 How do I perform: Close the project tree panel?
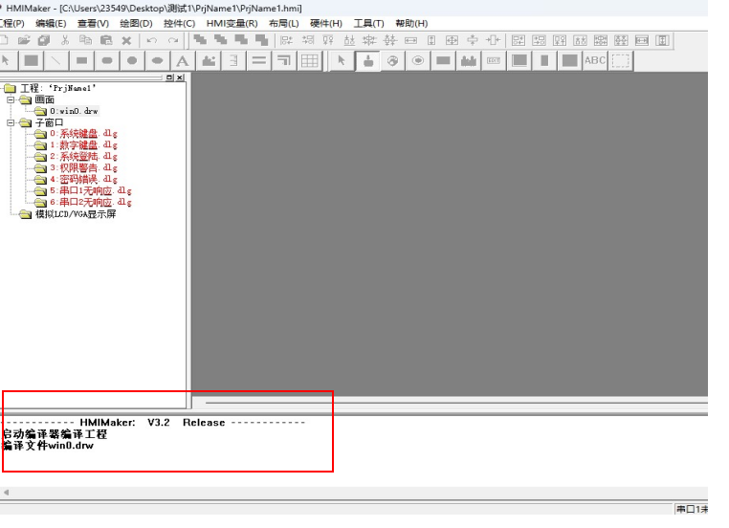(x=180, y=77)
